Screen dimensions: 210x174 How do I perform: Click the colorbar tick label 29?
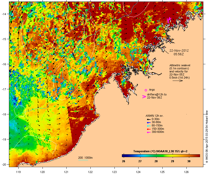pyautogui.click(x=173, y=161)
